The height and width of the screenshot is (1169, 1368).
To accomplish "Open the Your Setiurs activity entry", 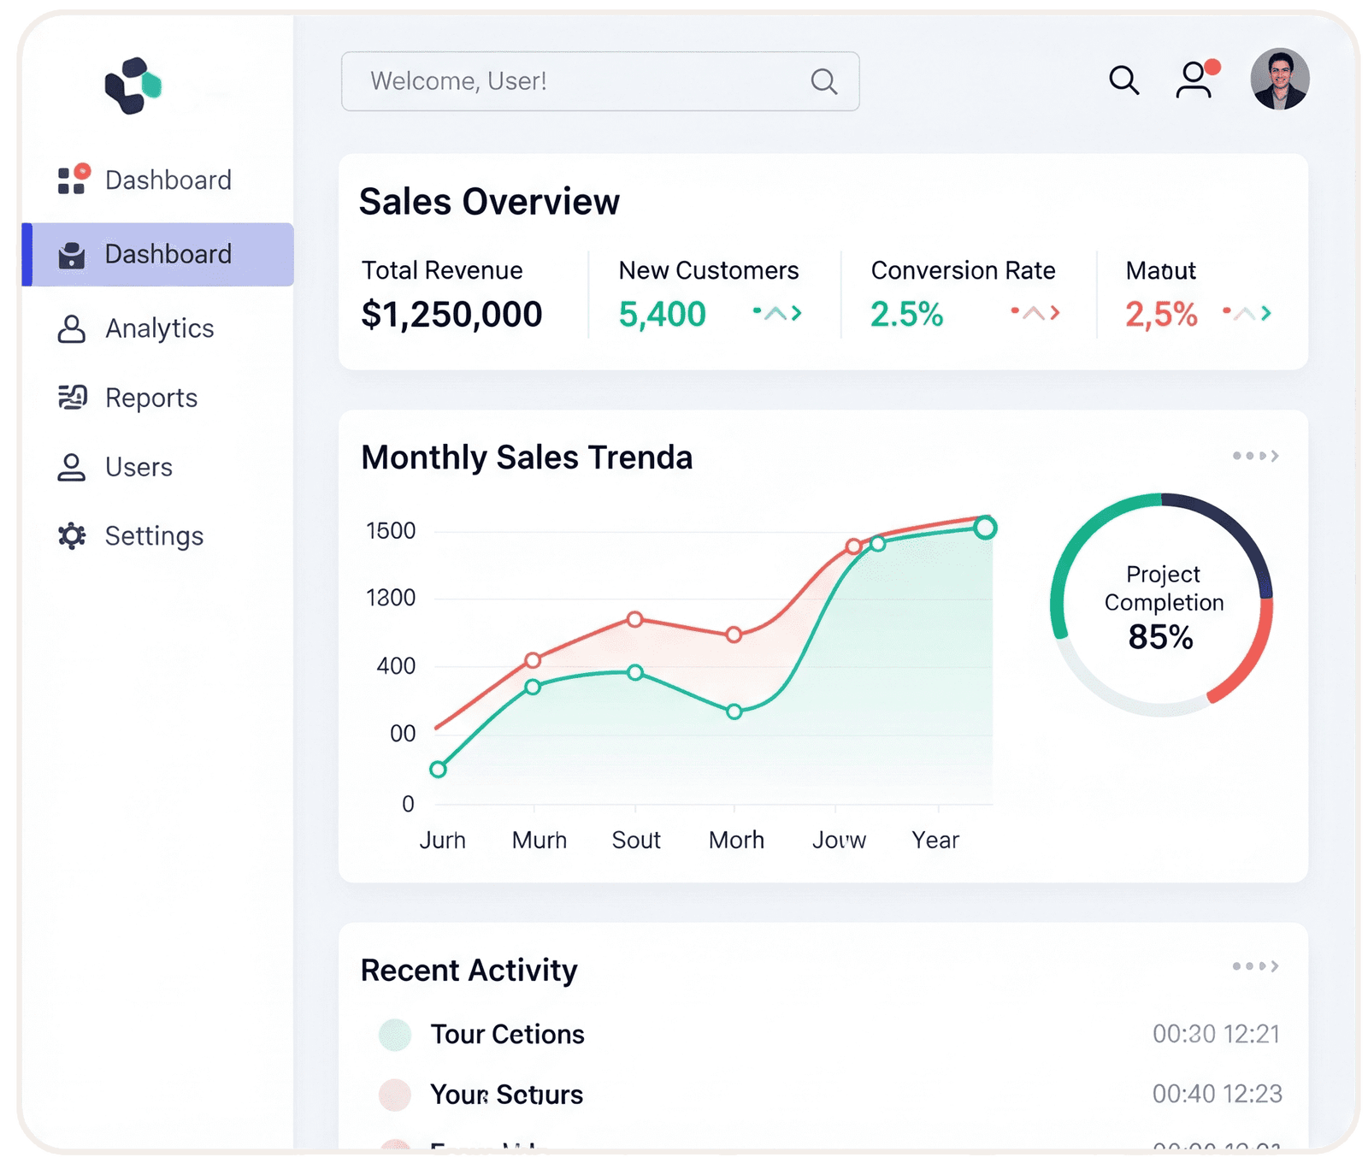I will point(506,1095).
